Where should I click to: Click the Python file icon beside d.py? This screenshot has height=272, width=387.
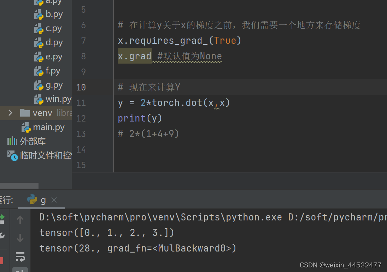(x=39, y=43)
